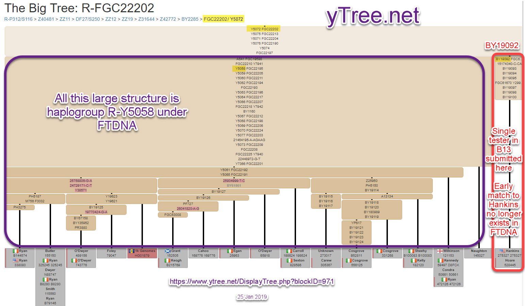This screenshot has height=306, width=525.
Task: Click the Irish flag next to Kennedy
Action: [x=441, y=260]
